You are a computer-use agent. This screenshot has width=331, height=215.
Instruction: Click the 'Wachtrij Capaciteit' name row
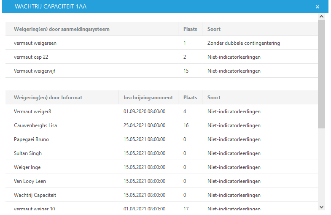point(35,195)
